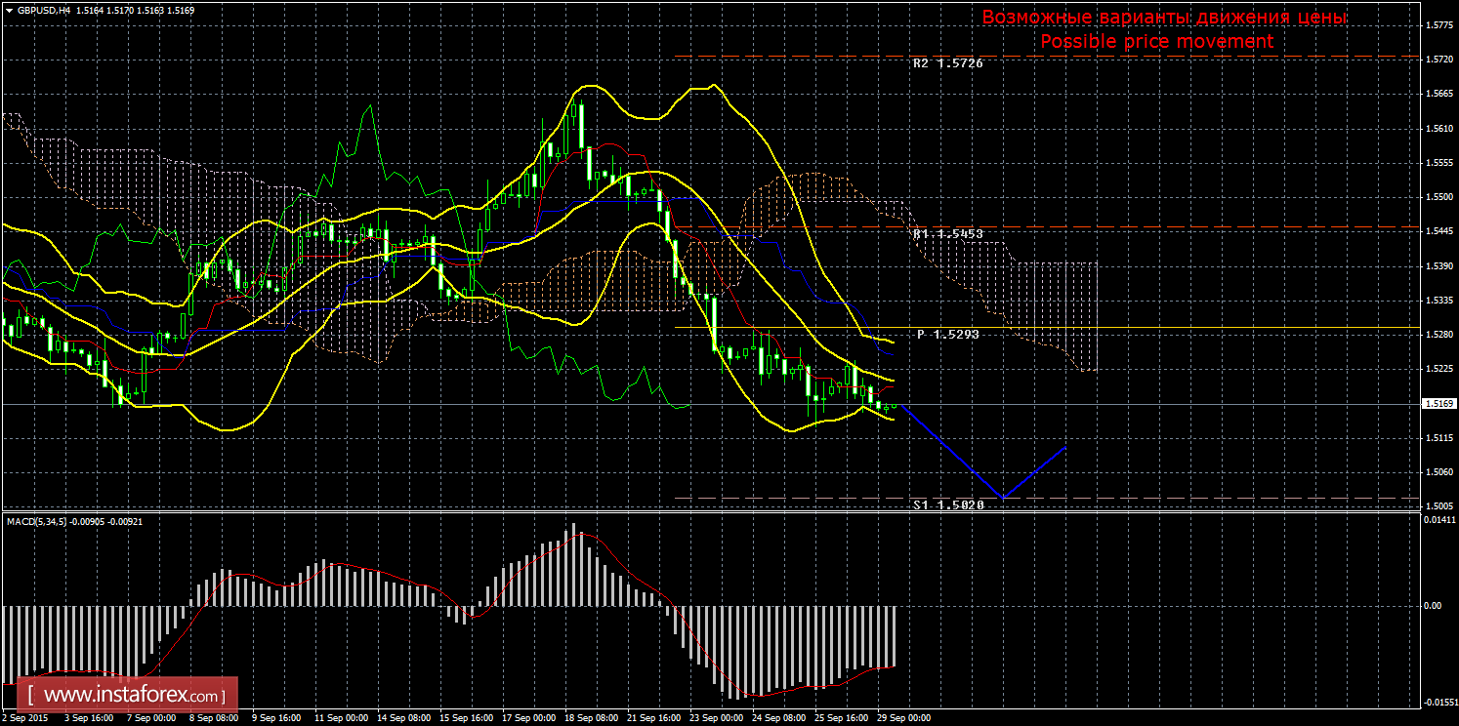Click the 29 Sep 00:00 time axis label

click(x=902, y=717)
